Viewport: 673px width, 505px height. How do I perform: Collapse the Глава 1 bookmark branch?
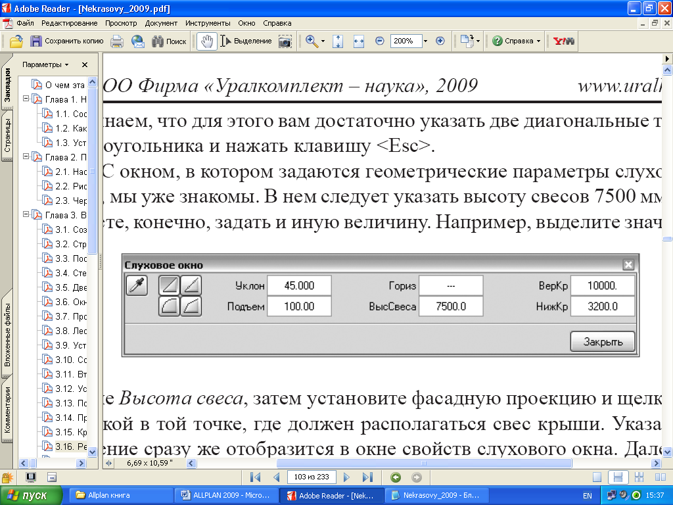(26, 99)
